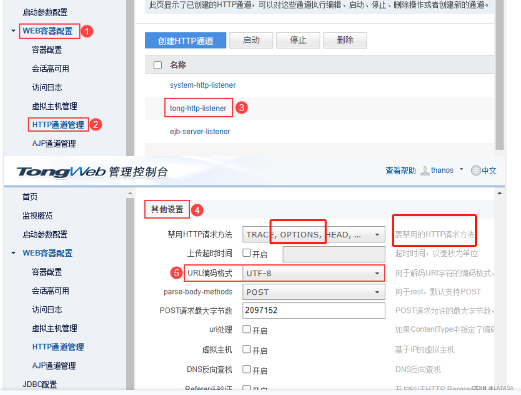Collapse the lower WEB容器配置 tree arrow
This screenshot has width=521, height=395.
(14, 253)
